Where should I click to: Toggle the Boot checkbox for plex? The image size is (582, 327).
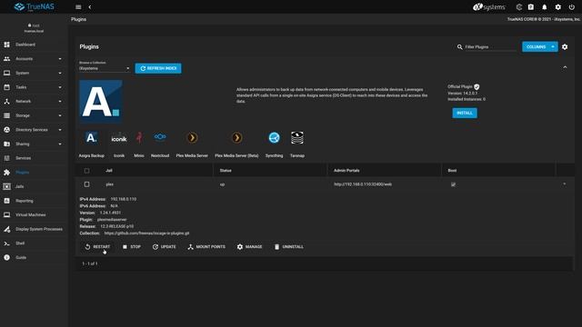point(453,184)
